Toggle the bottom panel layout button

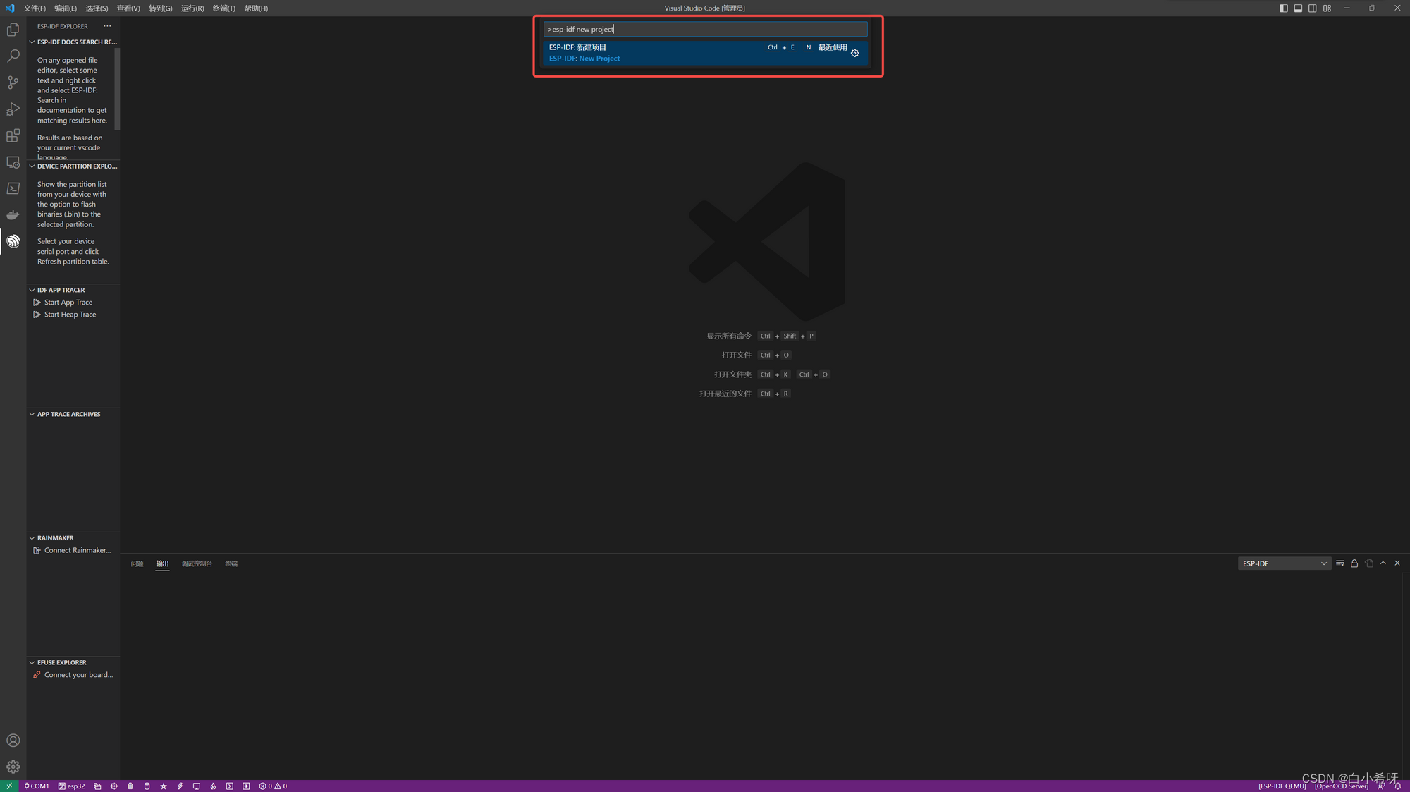pyautogui.click(x=1298, y=8)
